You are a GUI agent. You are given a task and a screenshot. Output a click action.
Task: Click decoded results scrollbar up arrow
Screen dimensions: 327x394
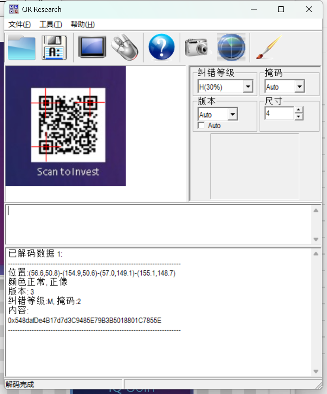pos(316,253)
